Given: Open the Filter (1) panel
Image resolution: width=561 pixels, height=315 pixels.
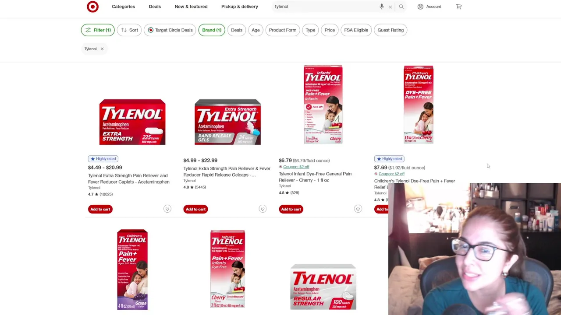Looking at the screenshot, I should (x=98, y=30).
